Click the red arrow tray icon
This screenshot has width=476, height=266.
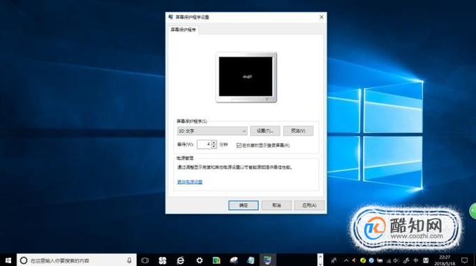point(354,260)
